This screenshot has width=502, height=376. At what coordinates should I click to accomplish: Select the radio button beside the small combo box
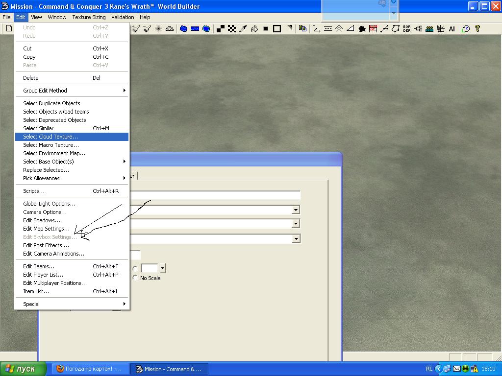135,269
